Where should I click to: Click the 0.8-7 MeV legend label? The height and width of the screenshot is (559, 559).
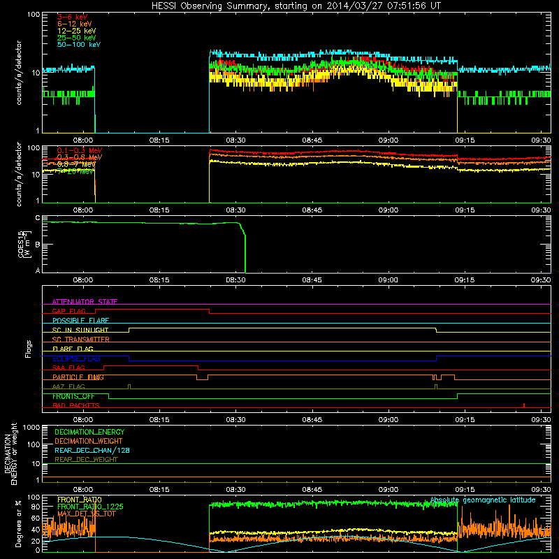coord(76,164)
